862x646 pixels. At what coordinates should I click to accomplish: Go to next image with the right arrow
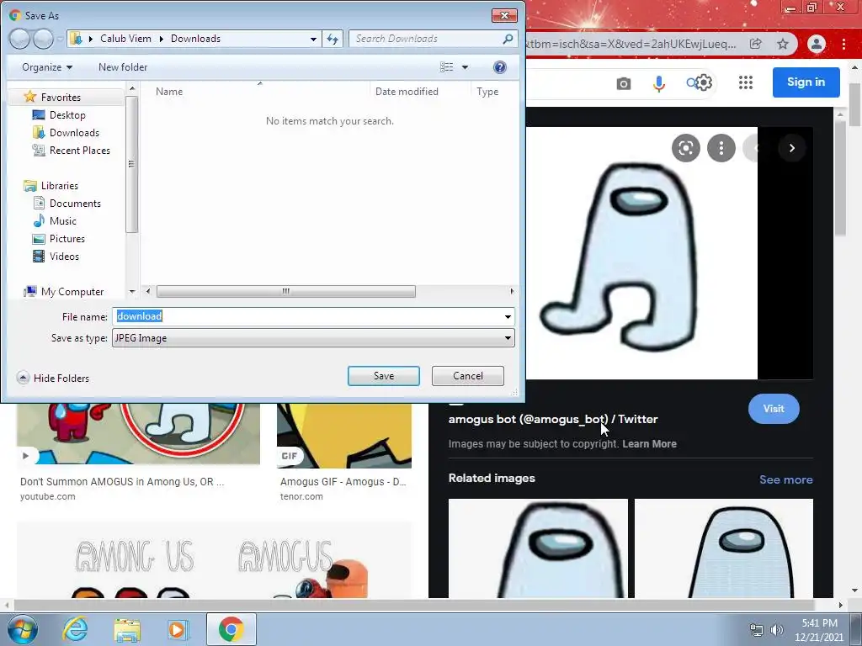click(x=791, y=148)
